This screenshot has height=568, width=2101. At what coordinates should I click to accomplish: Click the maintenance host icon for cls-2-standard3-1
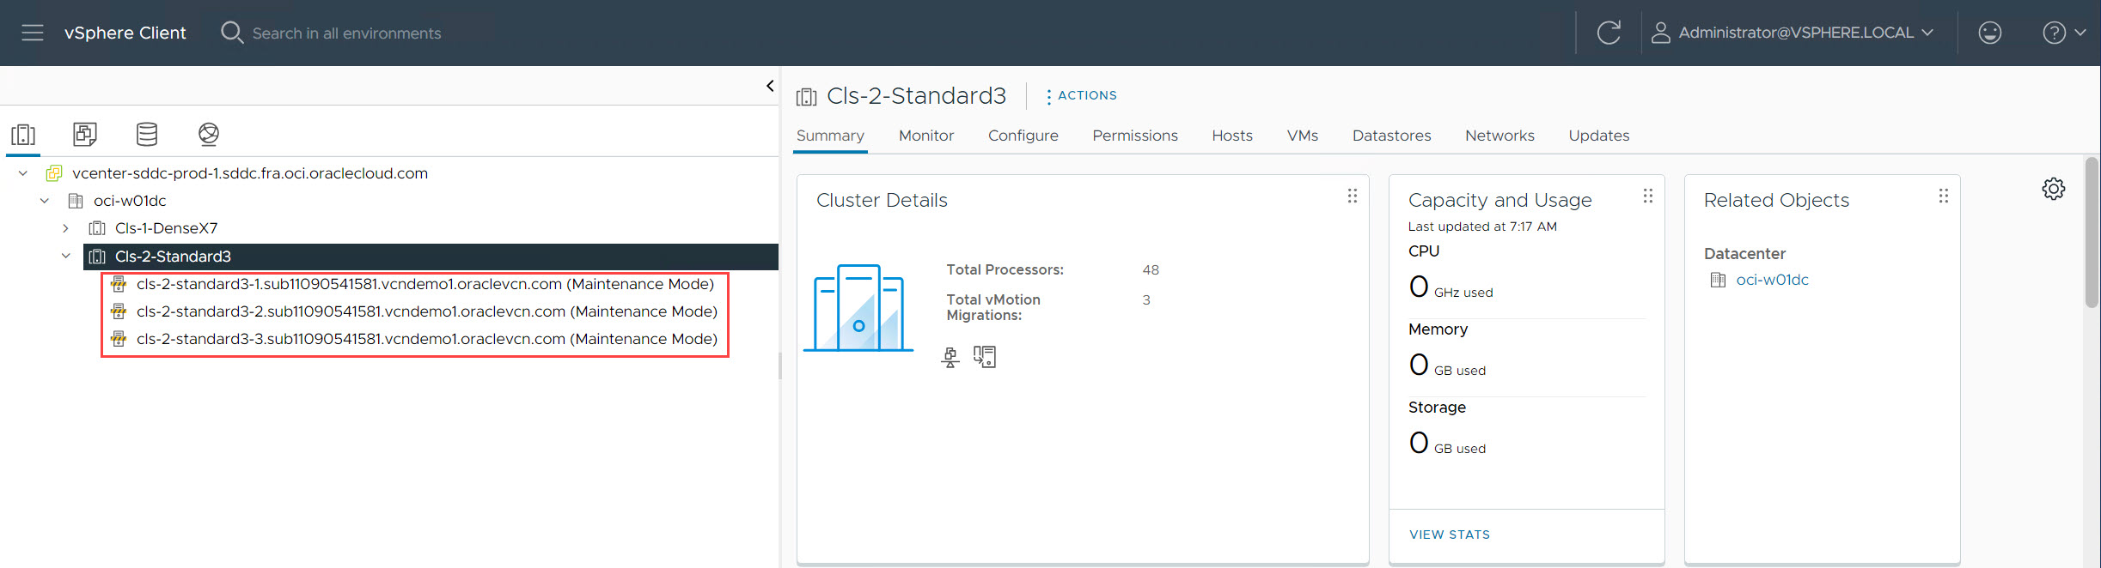(119, 284)
